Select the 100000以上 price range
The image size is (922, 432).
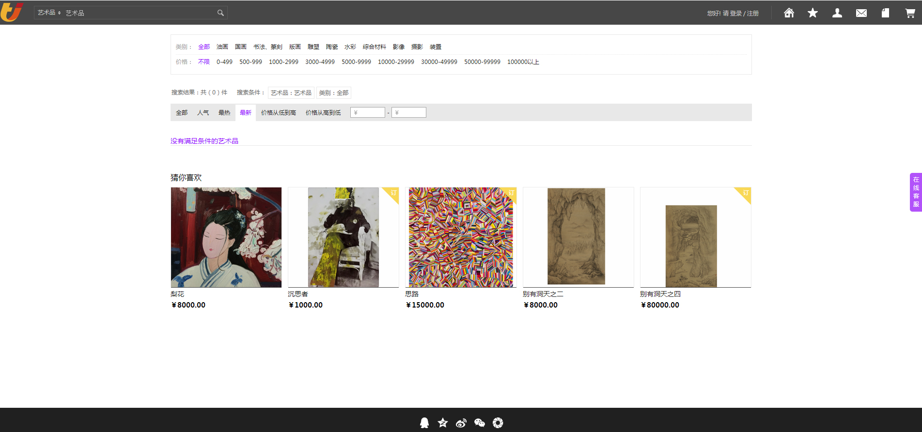click(523, 62)
